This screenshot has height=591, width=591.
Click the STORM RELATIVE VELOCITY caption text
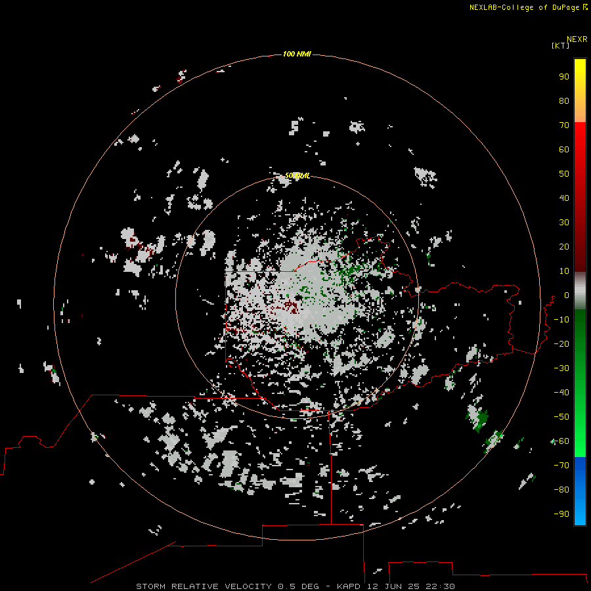(204, 586)
